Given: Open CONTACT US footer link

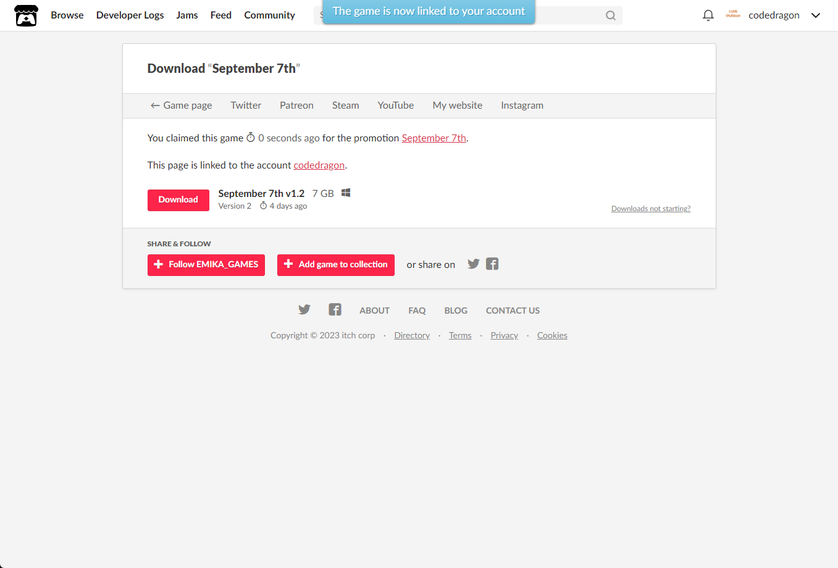Looking at the screenshot, I should coord(513,311).
